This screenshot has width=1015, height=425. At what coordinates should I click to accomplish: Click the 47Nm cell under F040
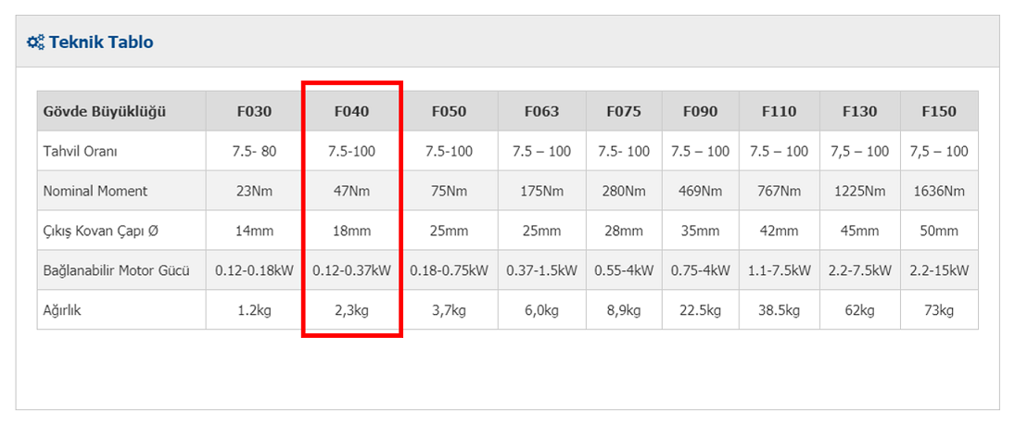coord(351,192)
